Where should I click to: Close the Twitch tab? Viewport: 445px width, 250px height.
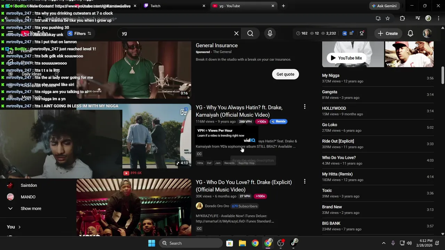click(204, 6)
